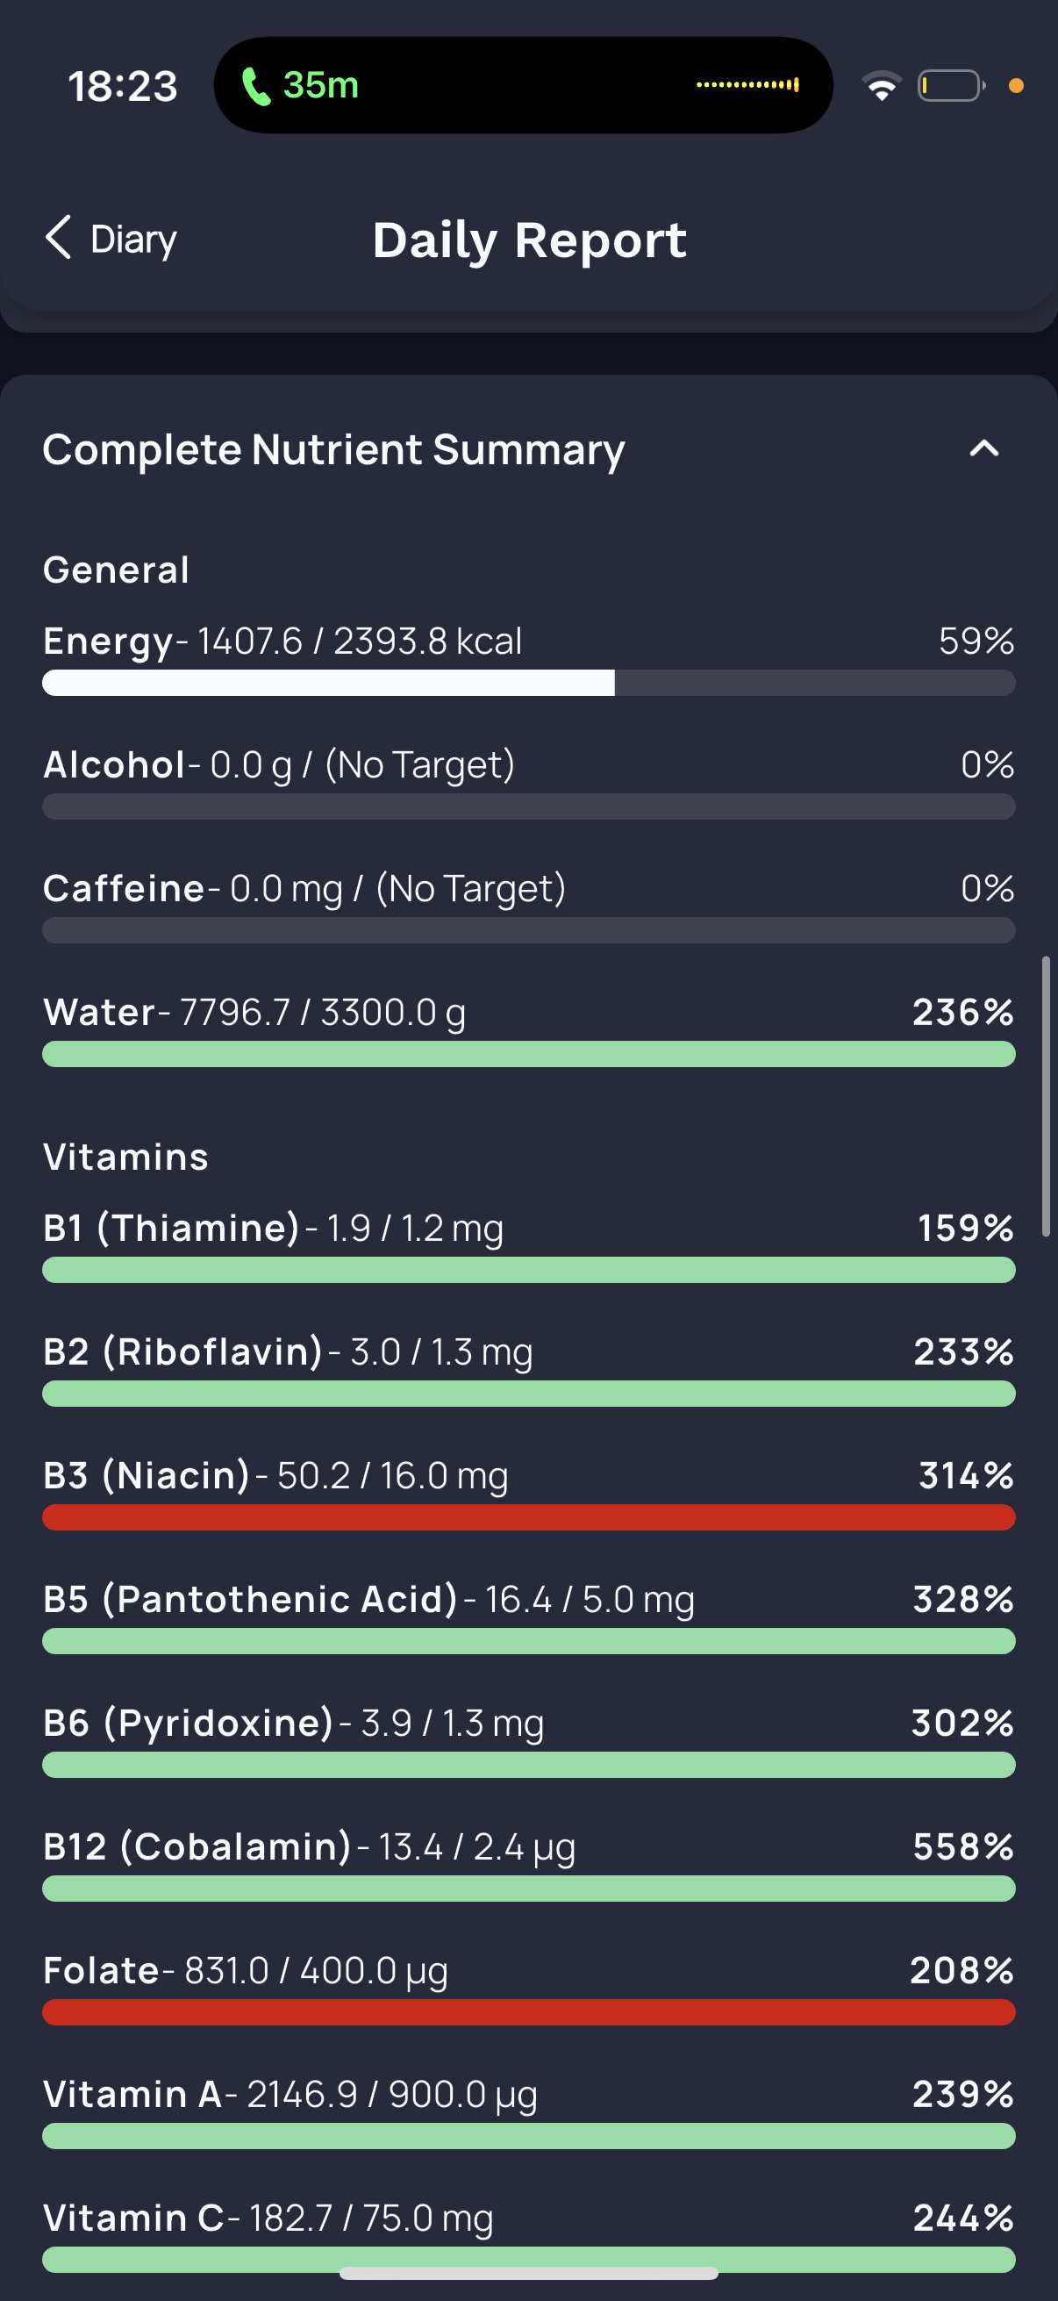Tap the 18:23 clock in status bar
This screenshot has width=1058, height=2301.
click(123, 87)
